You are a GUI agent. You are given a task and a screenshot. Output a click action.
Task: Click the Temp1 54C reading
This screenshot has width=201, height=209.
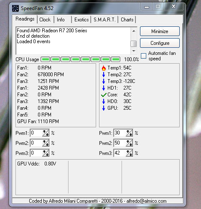(120, 68)
